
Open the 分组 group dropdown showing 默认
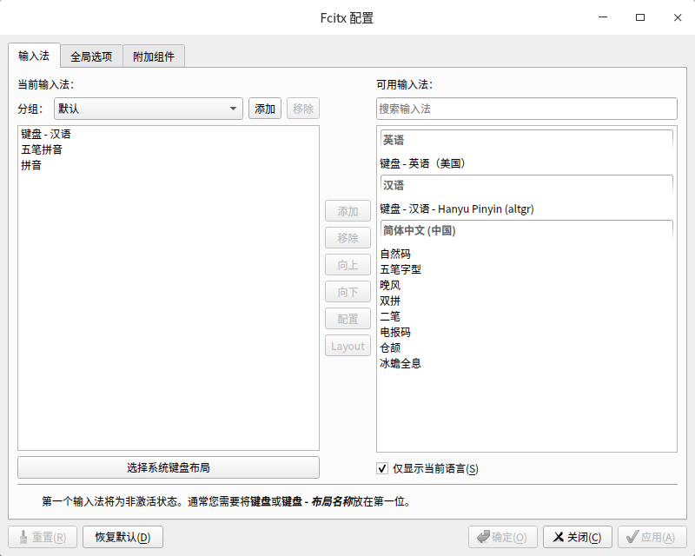pos(148,109)
